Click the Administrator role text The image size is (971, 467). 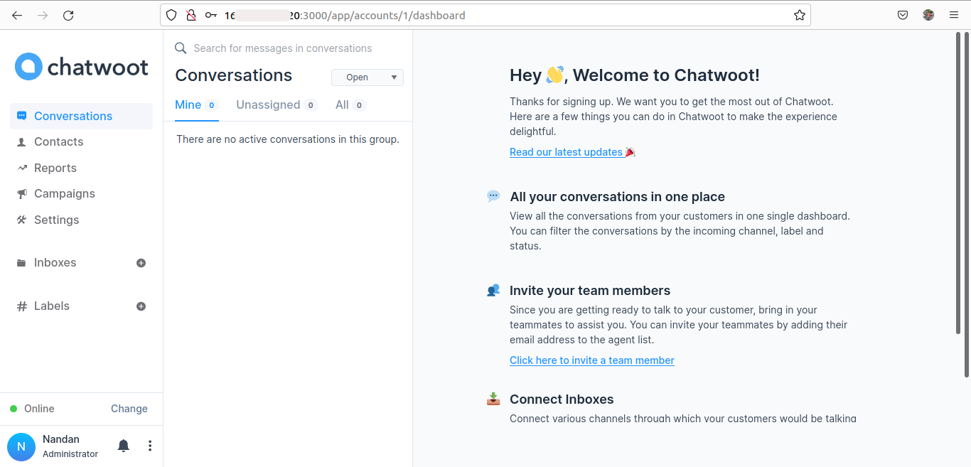click(70, 454)
